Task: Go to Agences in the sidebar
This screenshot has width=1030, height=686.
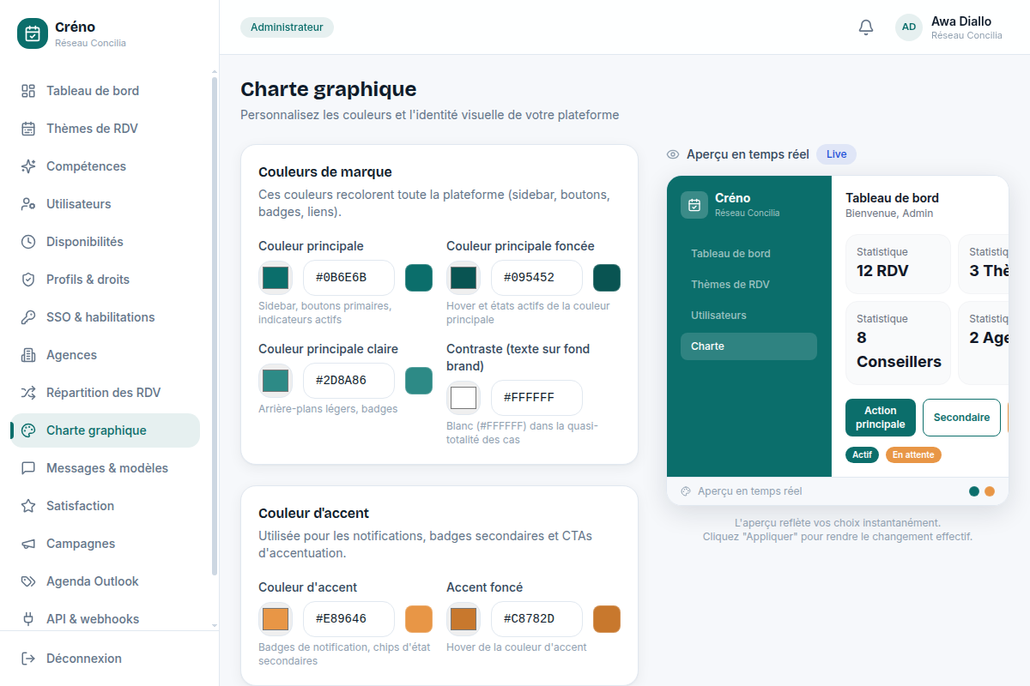Action: [x=105, y=355]
